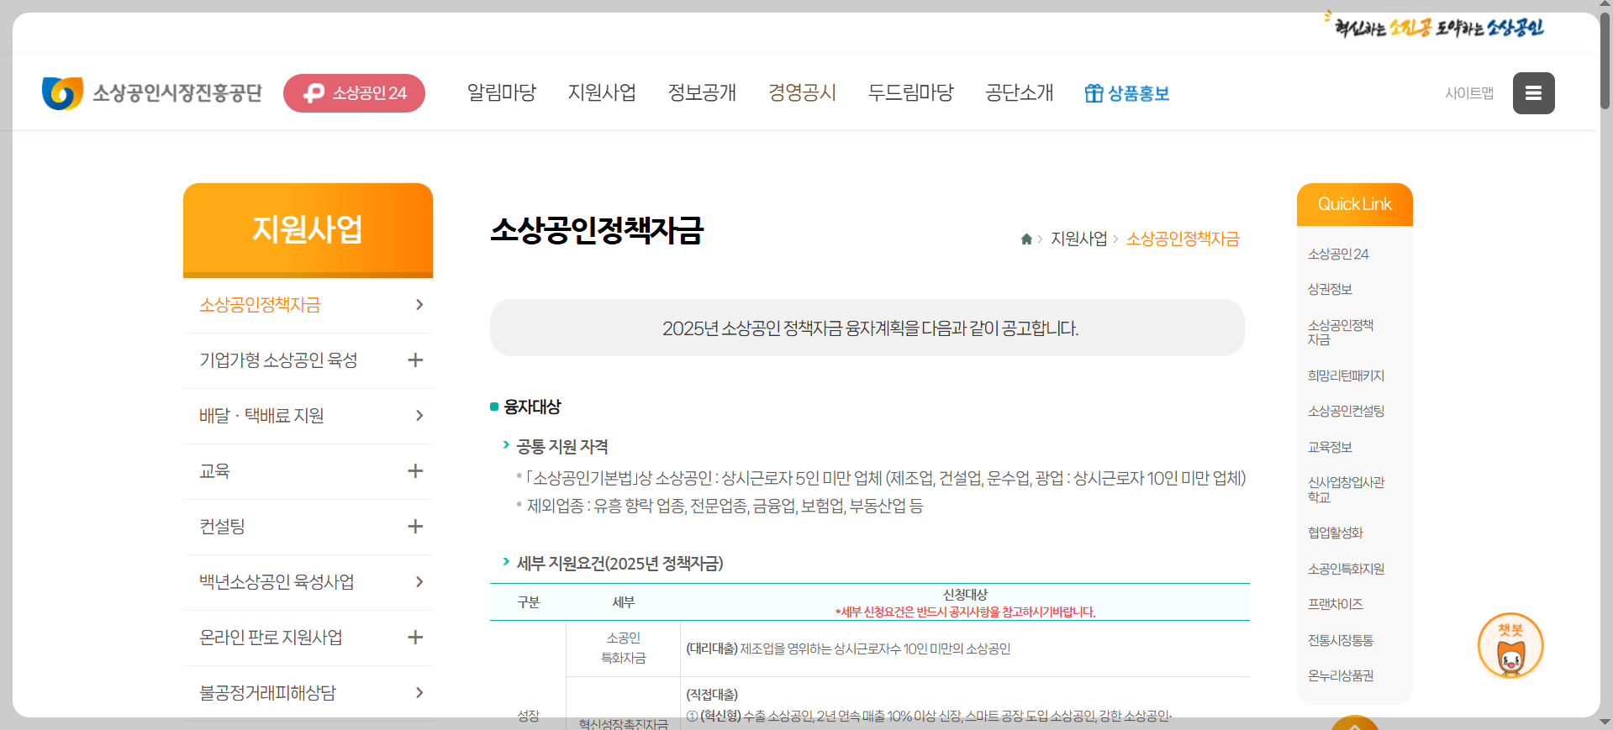The width and height of the screenshot is (1613, 730).
Task: Click 지원사업 breadcrumb link
Action: coord(1079,239)
